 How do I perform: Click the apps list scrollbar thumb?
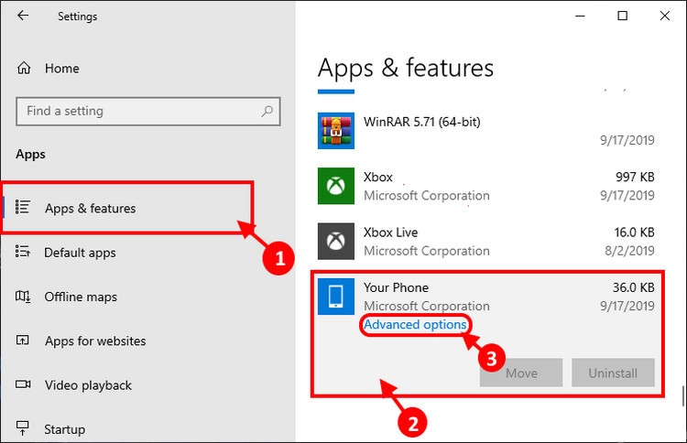click(683, 395)
